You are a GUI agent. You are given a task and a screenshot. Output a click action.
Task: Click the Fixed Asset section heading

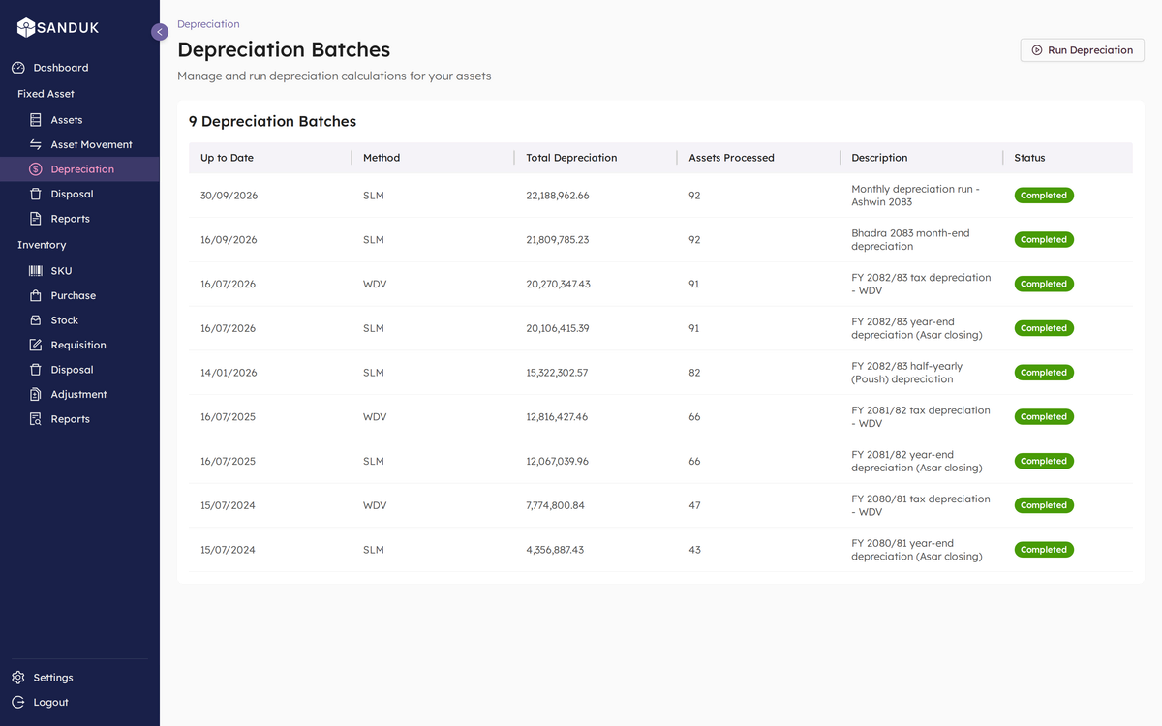pos(46,94)
